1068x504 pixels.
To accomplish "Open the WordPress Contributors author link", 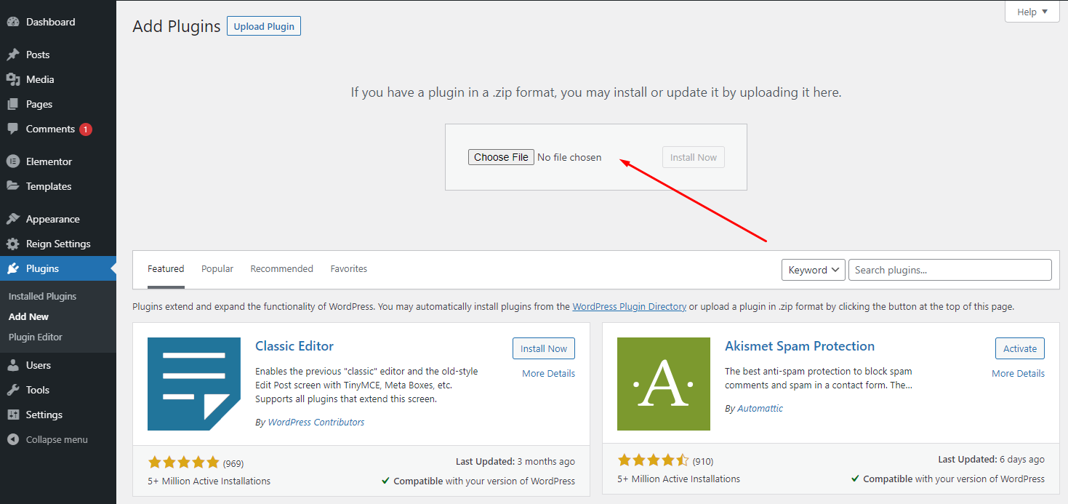I will (316, 422).
